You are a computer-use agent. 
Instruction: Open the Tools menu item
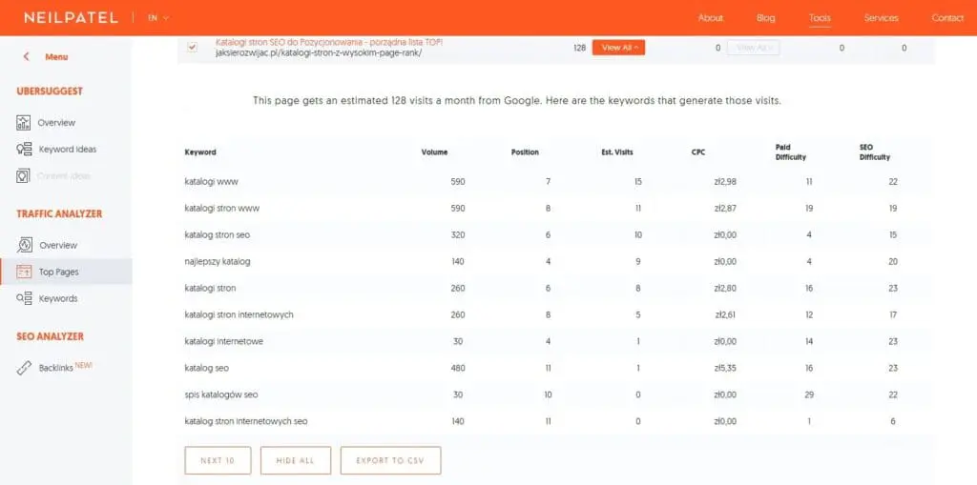820,18
